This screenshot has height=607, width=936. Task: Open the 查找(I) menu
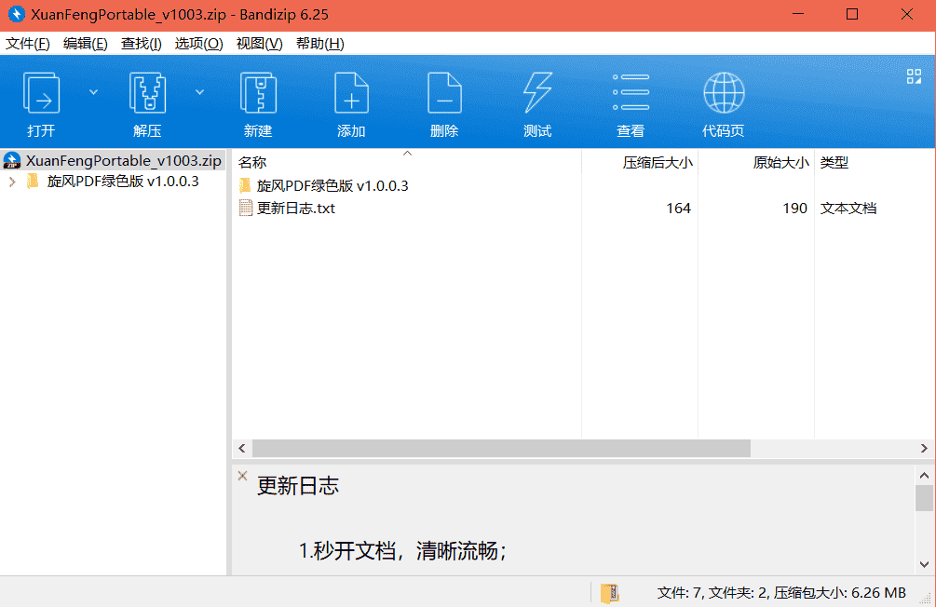point(141,44)
